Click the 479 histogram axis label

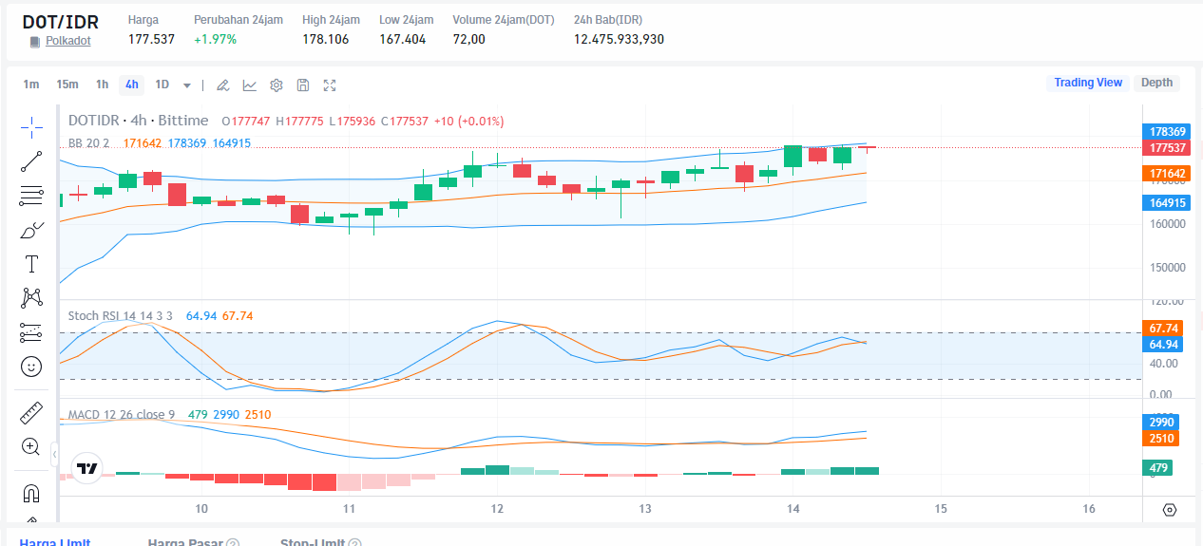(x=1158, y=467)
